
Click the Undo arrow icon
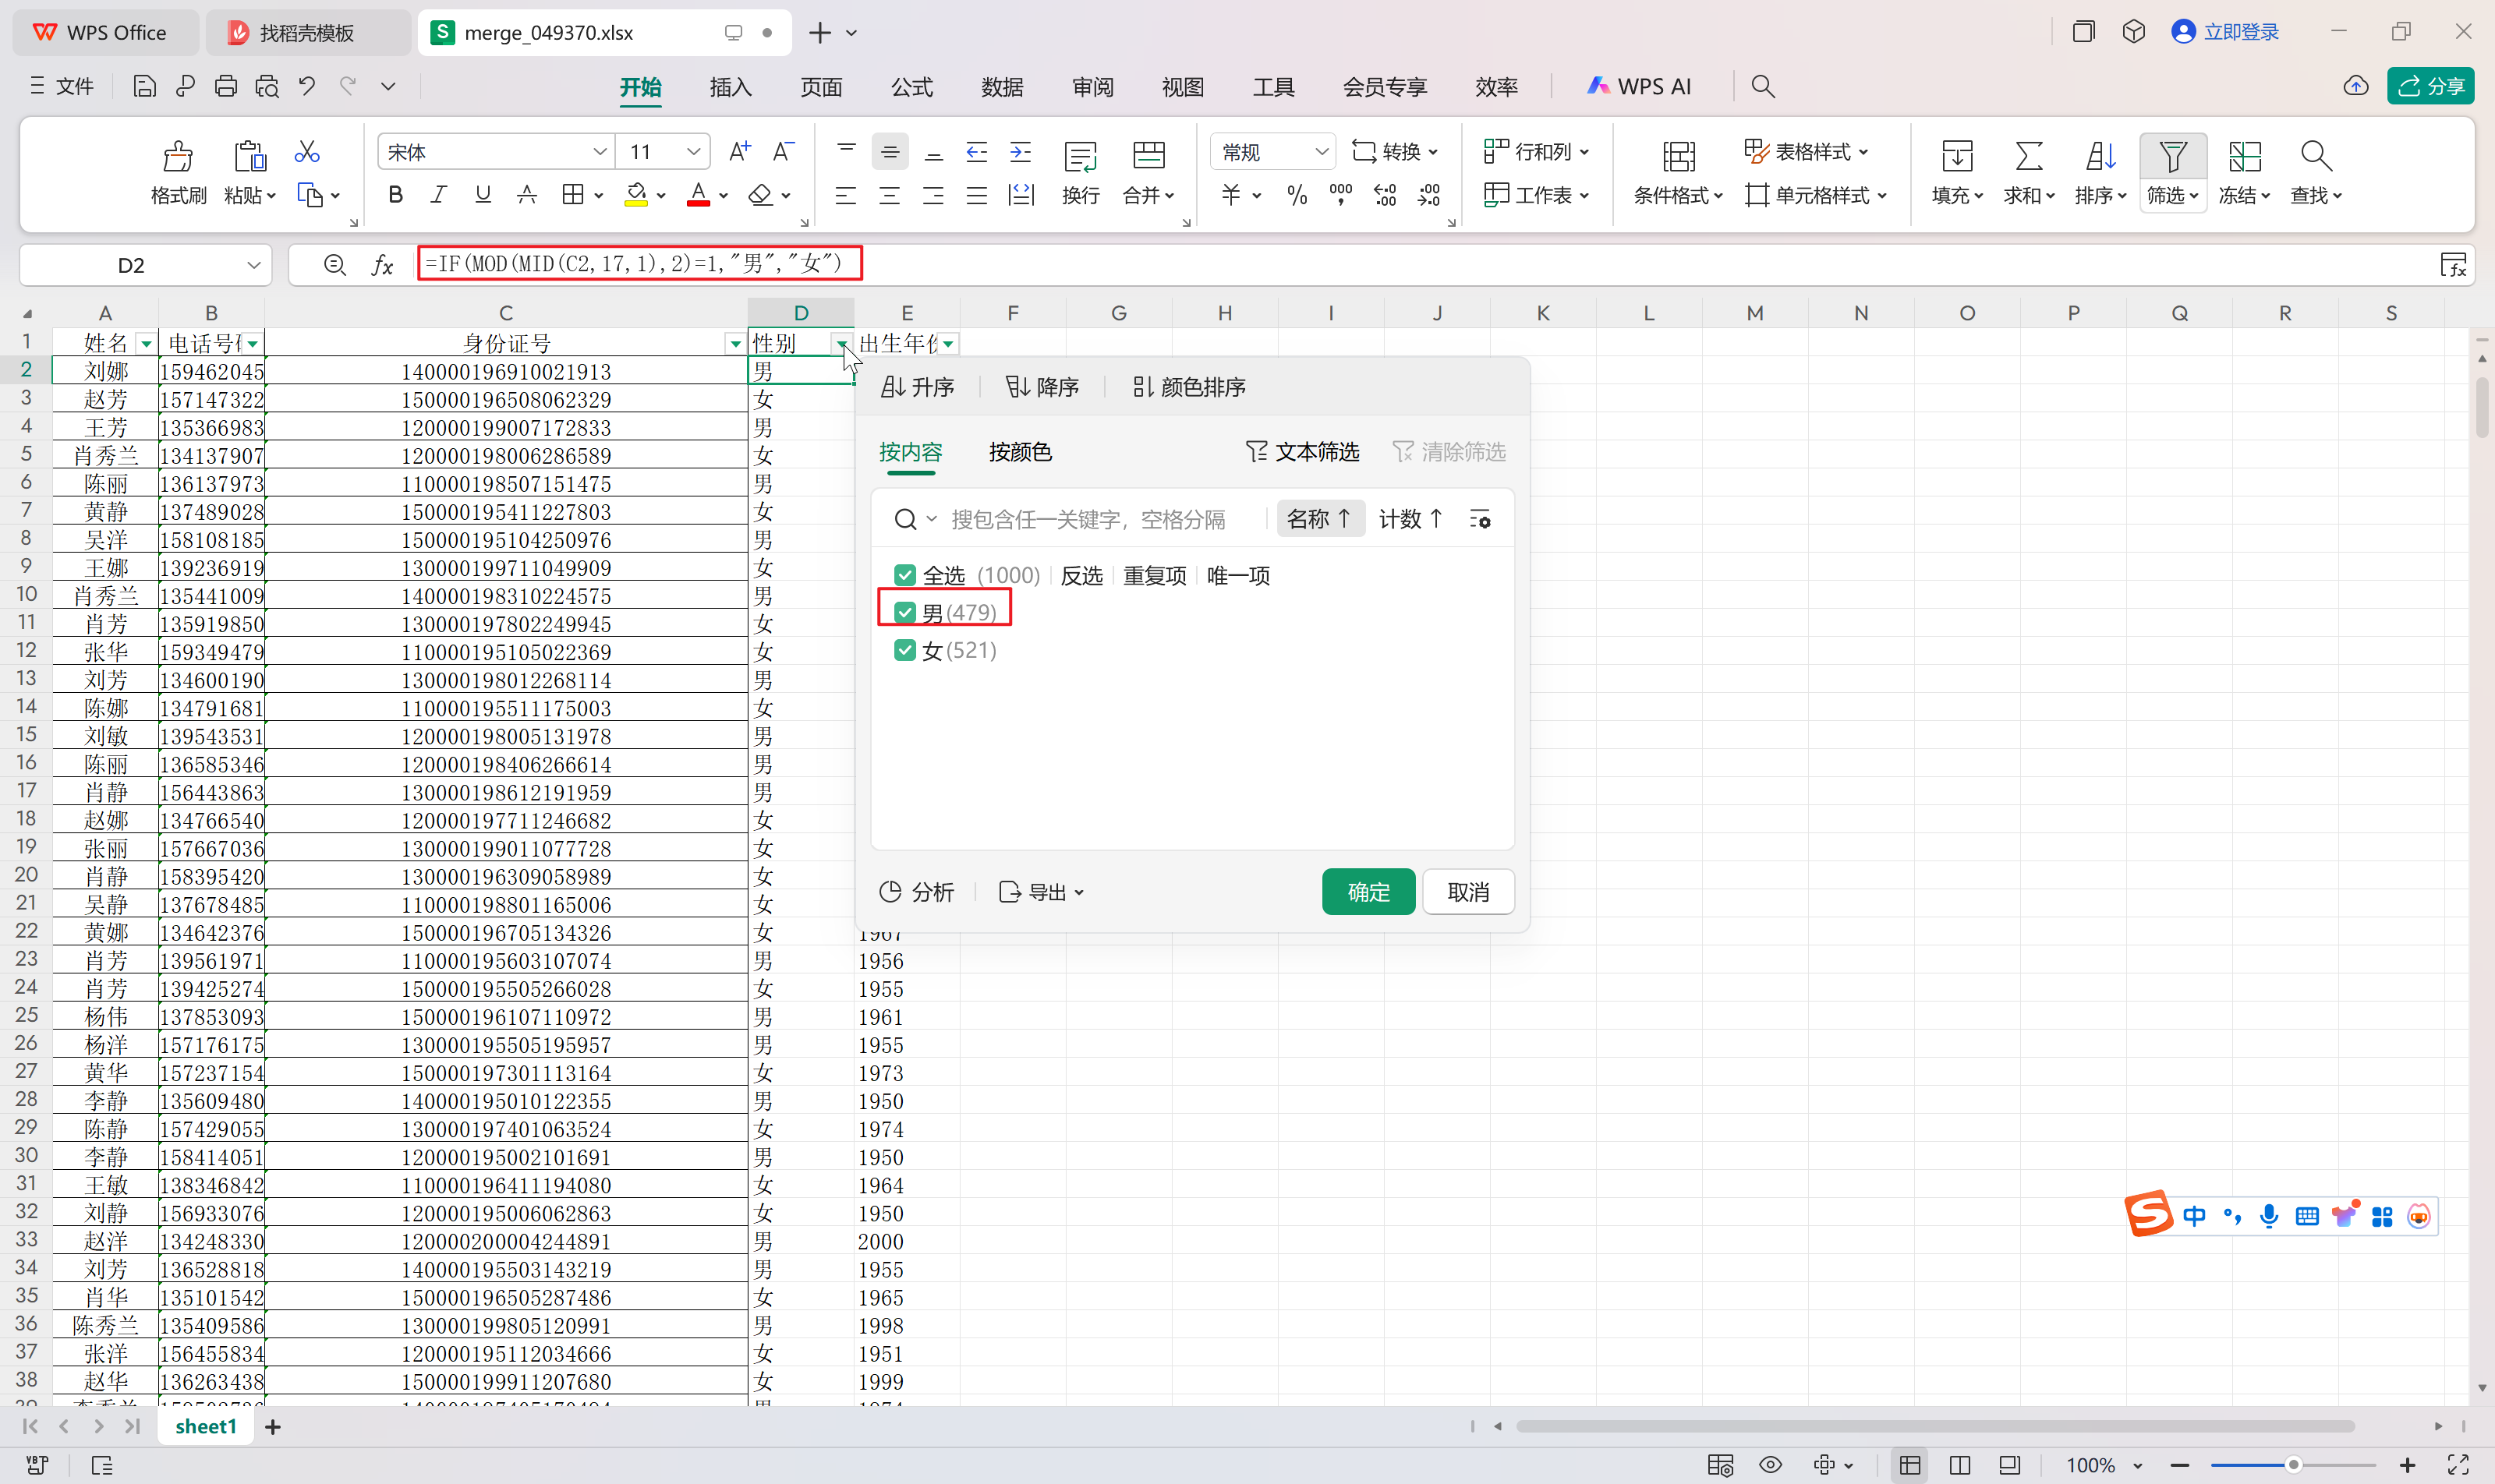point(307,87)
